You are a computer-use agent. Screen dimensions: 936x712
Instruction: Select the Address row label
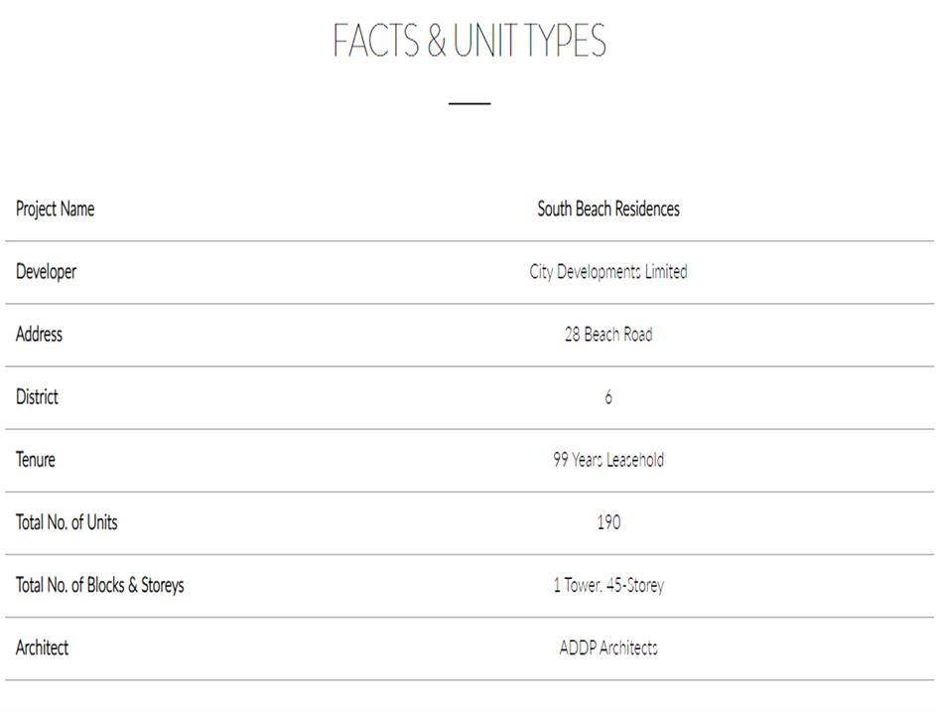click(x=39, y=334)
